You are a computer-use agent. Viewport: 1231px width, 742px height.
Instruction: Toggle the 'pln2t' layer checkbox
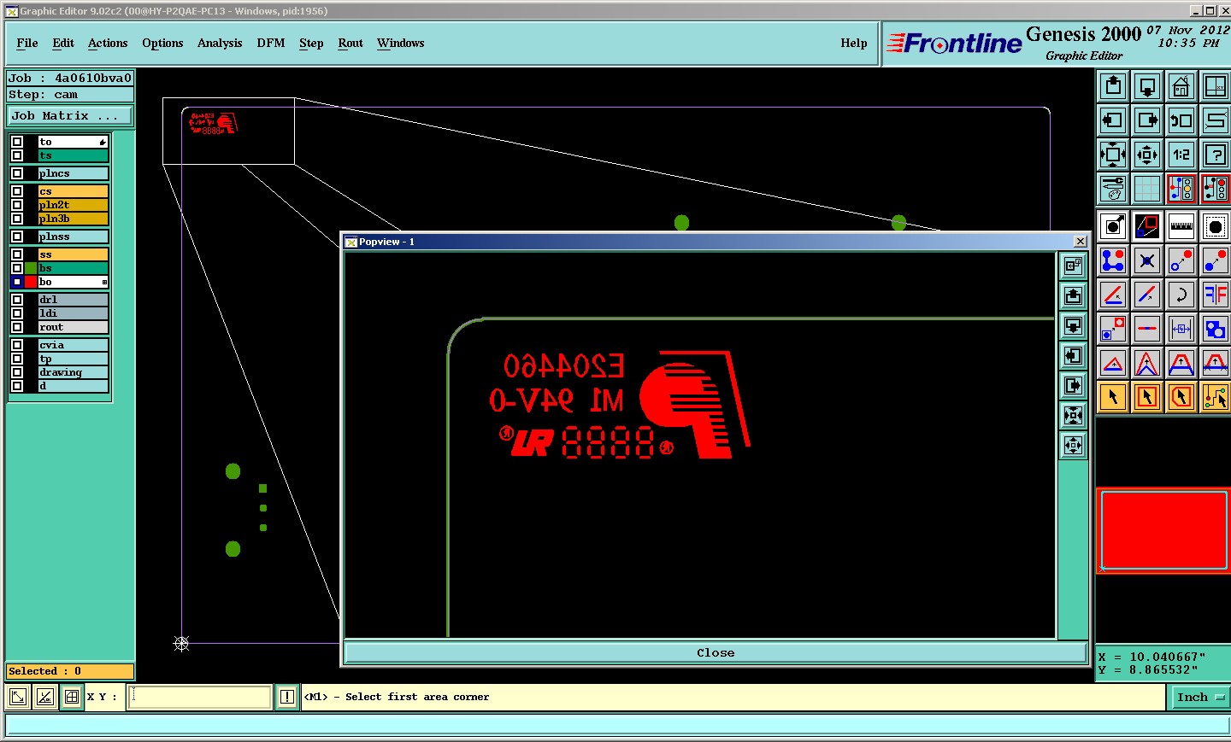click(x=17, y=205)
